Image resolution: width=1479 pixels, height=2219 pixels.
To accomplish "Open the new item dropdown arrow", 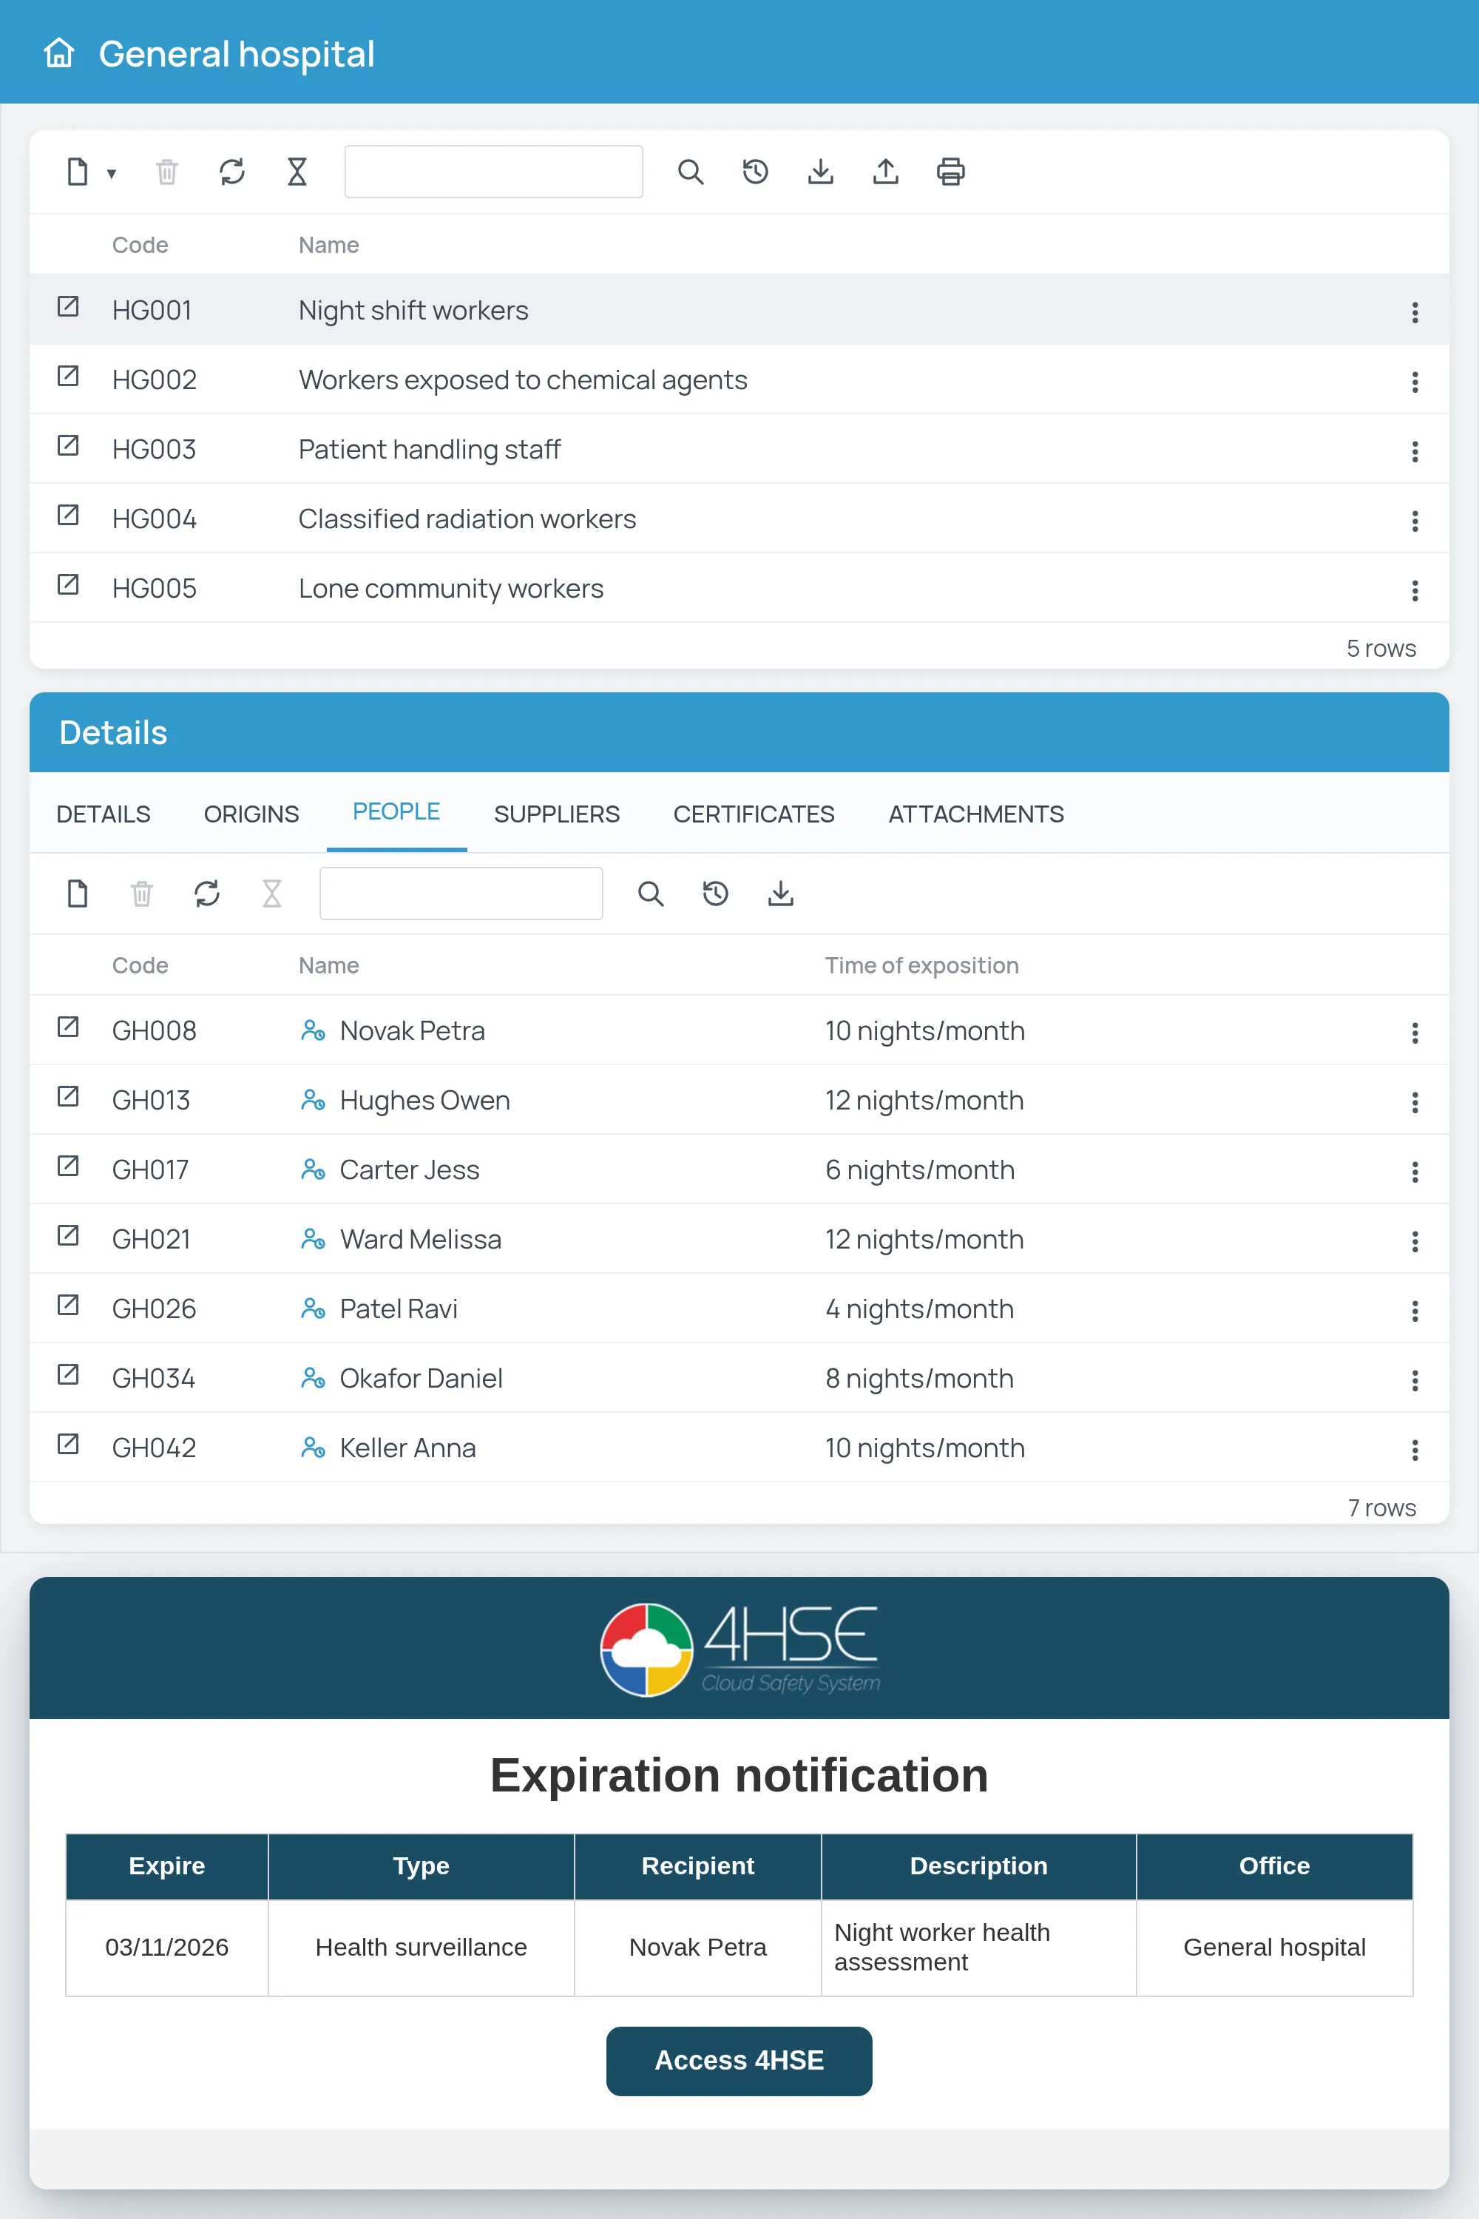I will [x=112, y=172].
